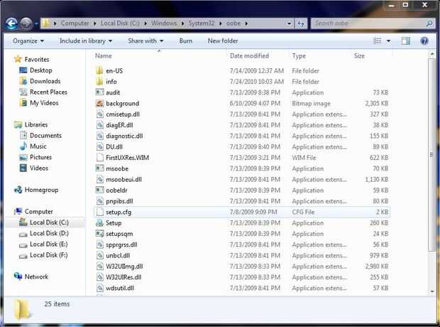
Task: Expand the arrow after oobe in breadcrumb
Action: (246, 23)
